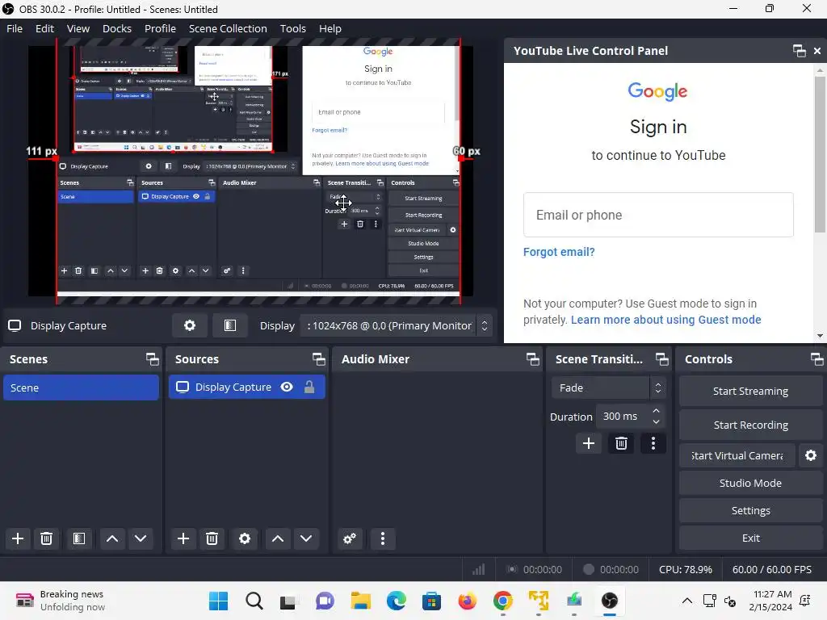This screenshot has height=620, width=827.
Task: Move source up arrow in Sources dock
Action: [278, 538]
